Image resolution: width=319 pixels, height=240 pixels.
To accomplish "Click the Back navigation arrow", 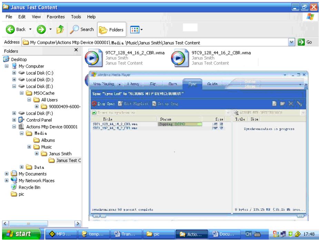I will tap(7, 30).
